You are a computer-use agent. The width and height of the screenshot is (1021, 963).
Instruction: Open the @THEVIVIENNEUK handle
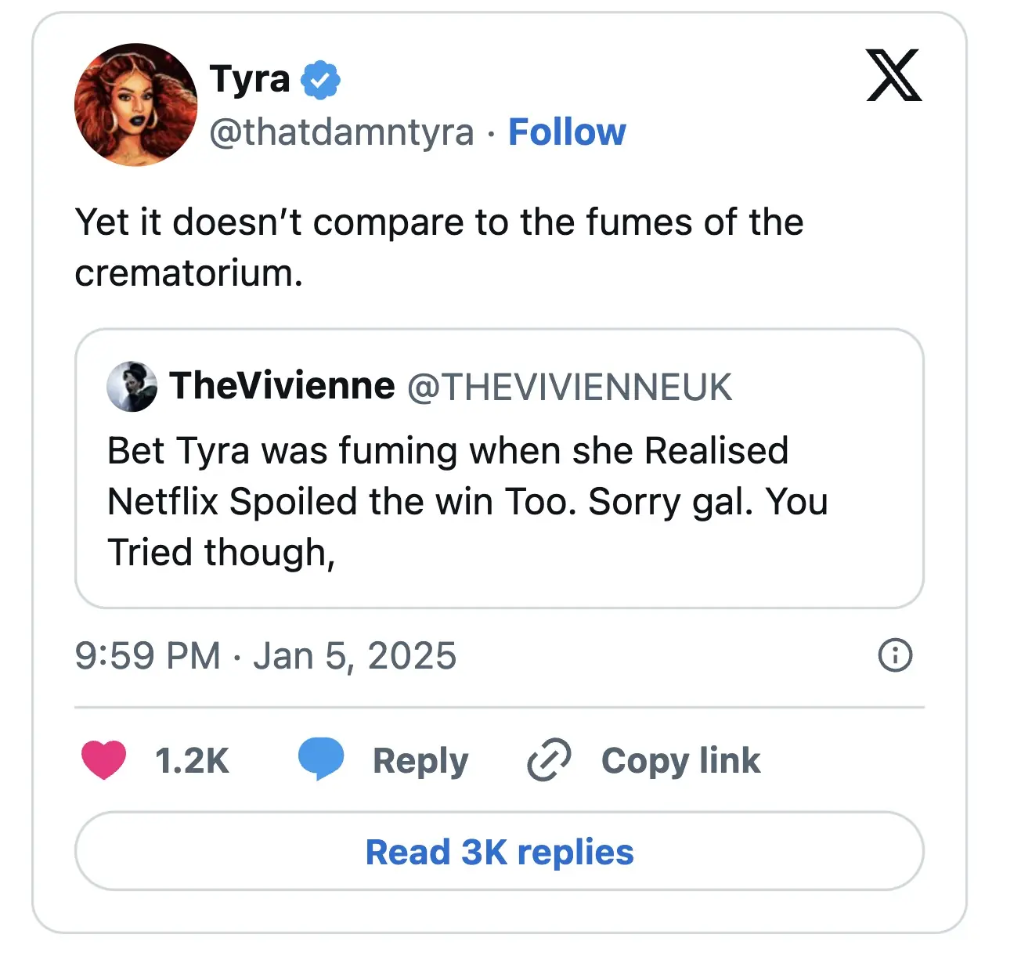[x=569, y=387]
